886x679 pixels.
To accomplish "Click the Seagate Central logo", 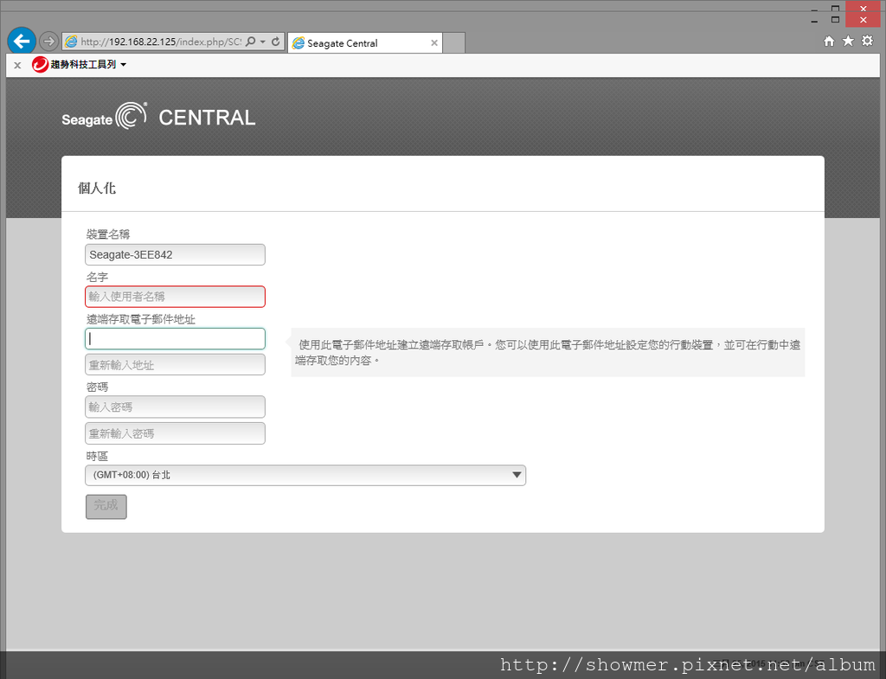I will 159,117.
